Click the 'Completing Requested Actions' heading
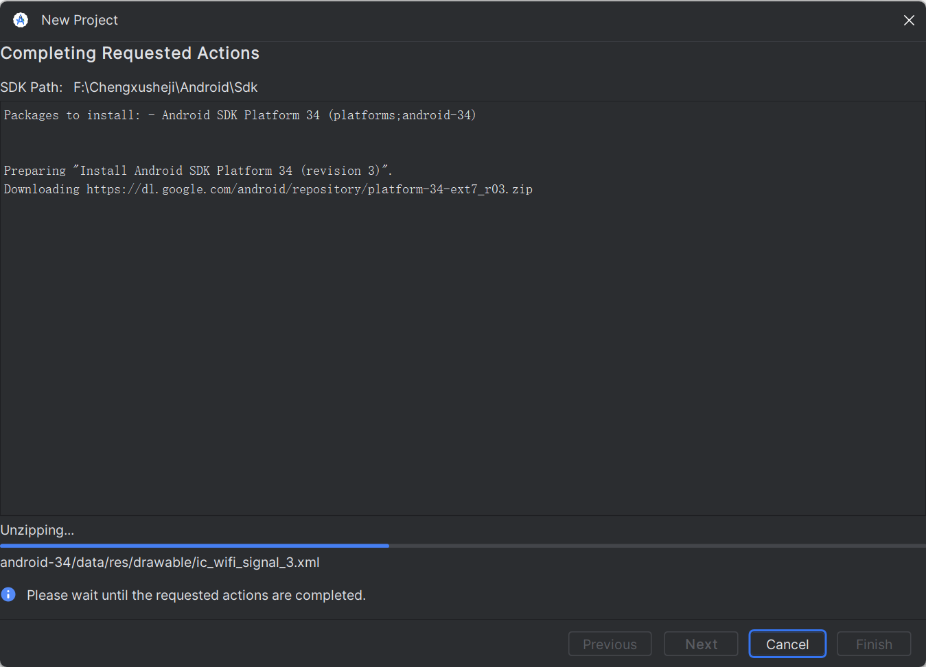Image resolution: width=926 pixels, height=667 pixels. pos(130,53)
